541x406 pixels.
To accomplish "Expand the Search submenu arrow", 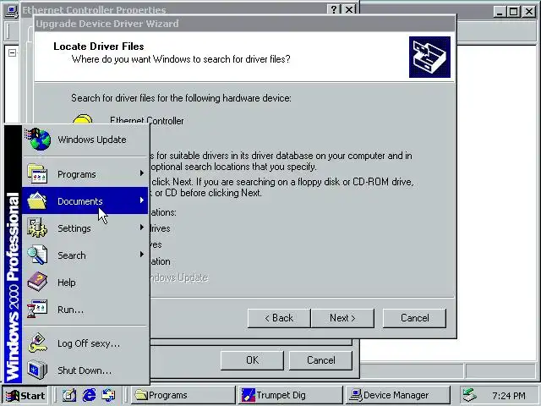I will 141,255.
